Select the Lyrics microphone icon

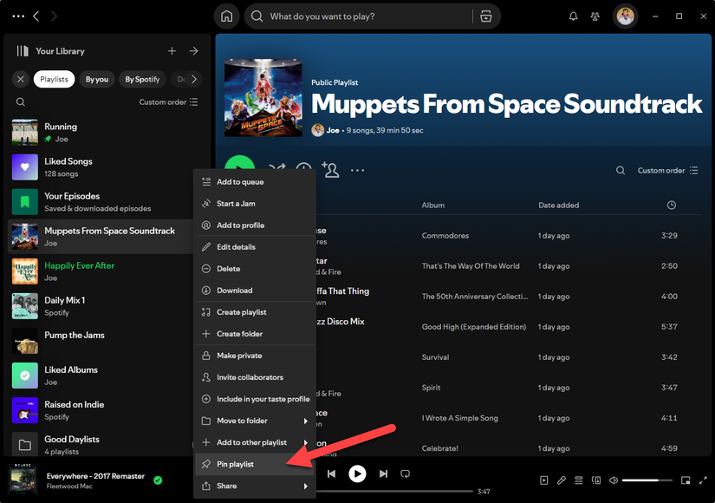tap(561, 480)
